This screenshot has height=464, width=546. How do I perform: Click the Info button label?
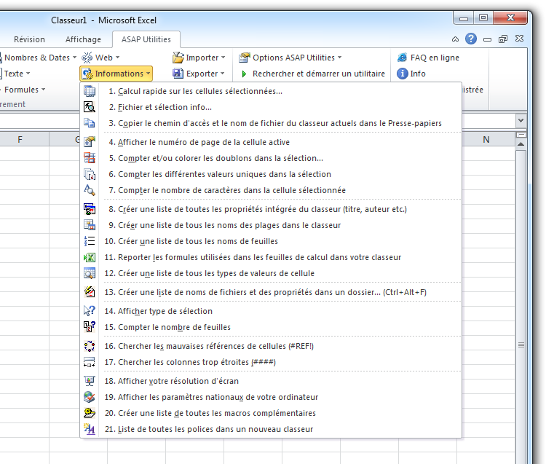click(418, 74)
